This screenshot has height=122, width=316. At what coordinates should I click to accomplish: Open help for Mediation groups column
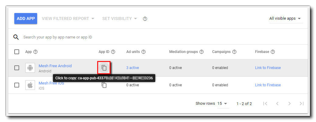tap(202, 52)
